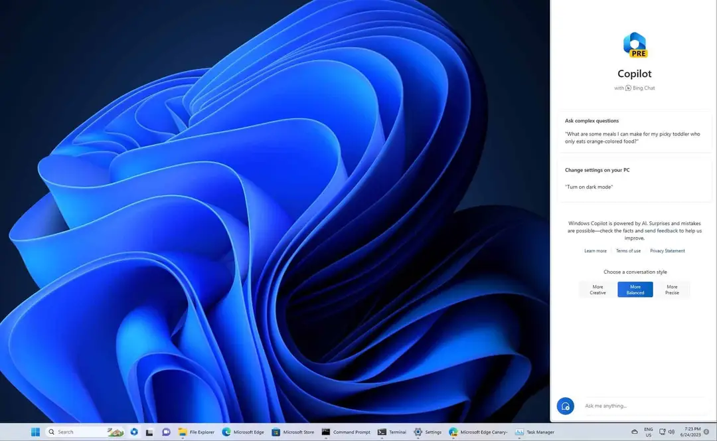Click the Copilot heading text
The height and width of the screenshot is (441, 717).
tap(635, 74)
